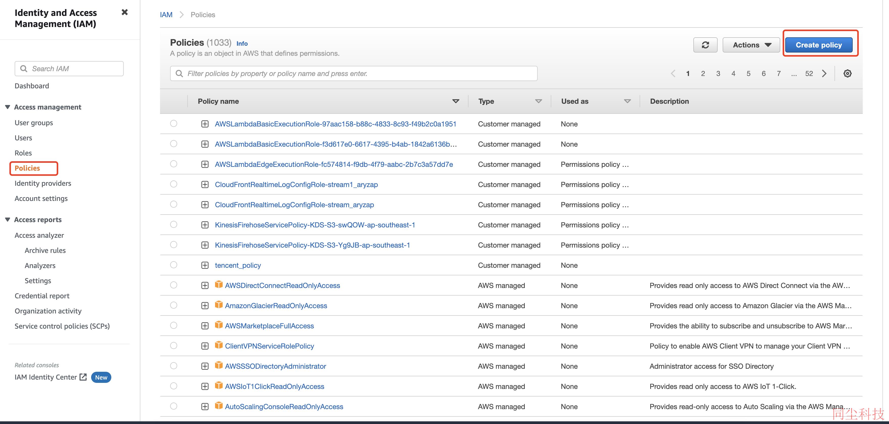Image resolution: width=889 pixels, height=424 pixels.
Task: Select radio for AWSLambdaBasicExecutionRole-f3d617e0 policy
Action: click(x=174, y=144)
